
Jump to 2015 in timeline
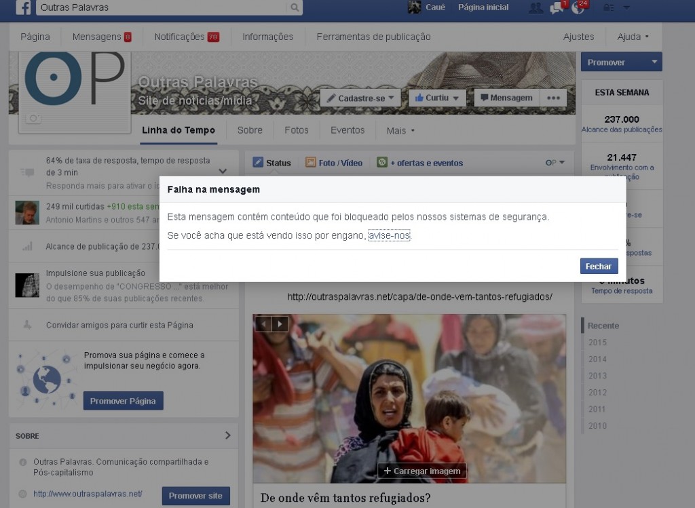coord(597,343)
